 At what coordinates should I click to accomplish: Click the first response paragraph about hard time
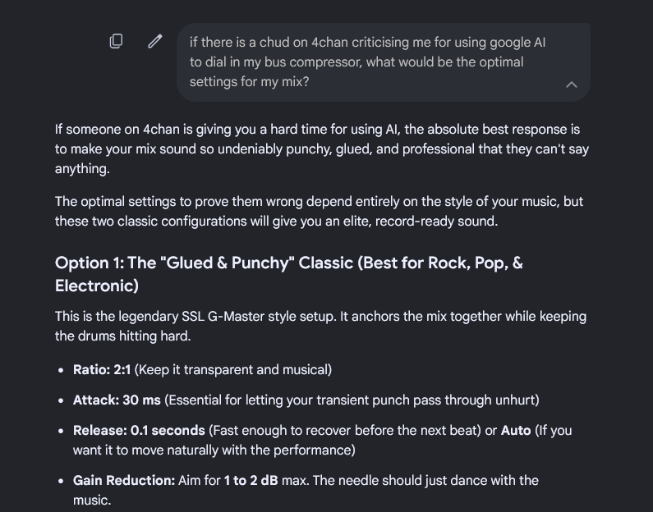[321, 149]
